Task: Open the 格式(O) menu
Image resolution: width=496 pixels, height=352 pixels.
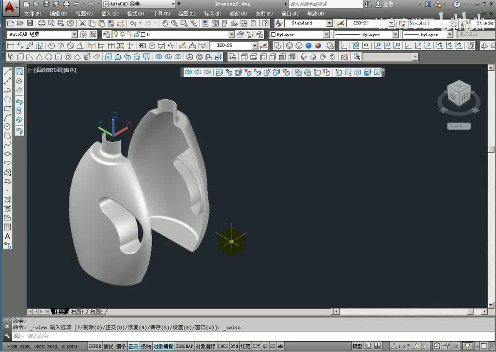Action: coord(135,14)
